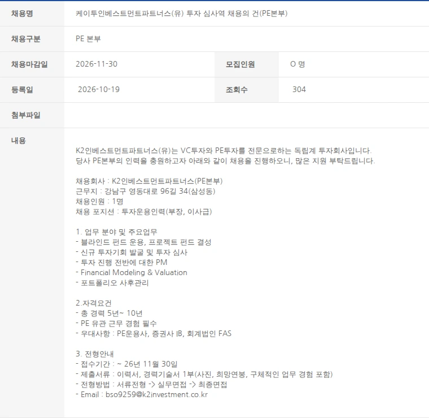Select the '내용' label
This screenshot has width=429, height=418.
click(18, 141)
